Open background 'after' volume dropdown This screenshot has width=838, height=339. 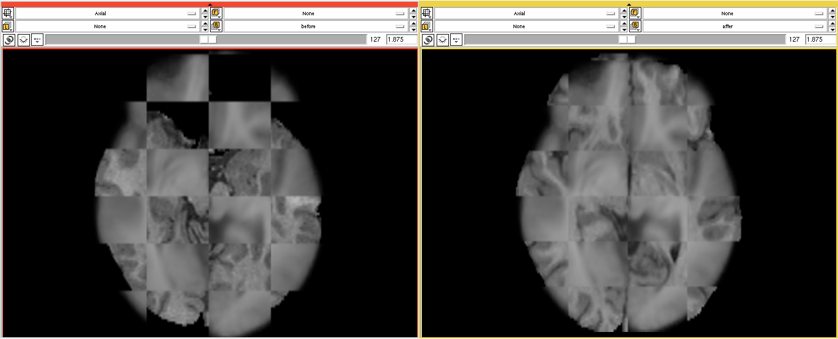click(735, 26)
